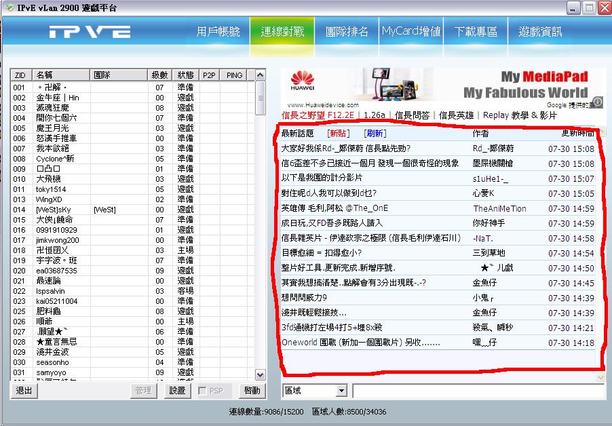
Task: Open the 1.26a link
Action: pyautogui.click(x=375, y=115)
